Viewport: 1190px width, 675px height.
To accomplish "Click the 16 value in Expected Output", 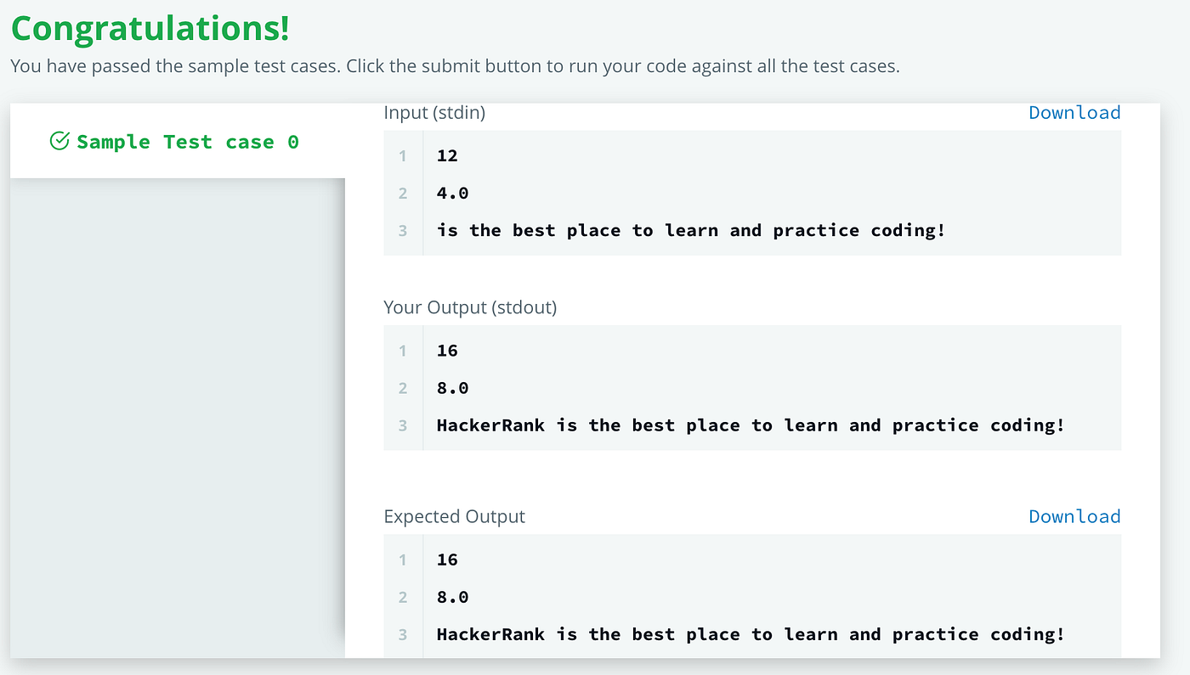I will pos(447,560).
